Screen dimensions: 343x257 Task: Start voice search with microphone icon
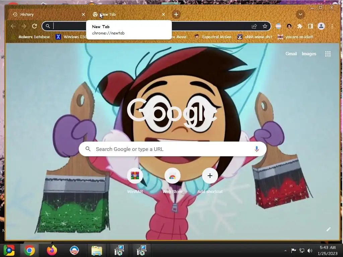257,149
